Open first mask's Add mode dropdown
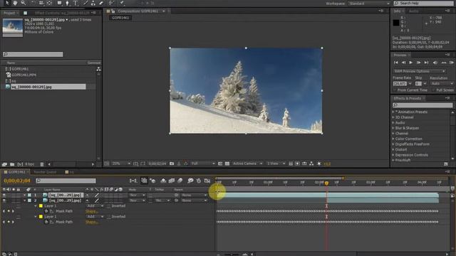The height and width of the screenshot is (256, 456). [95, 206]
